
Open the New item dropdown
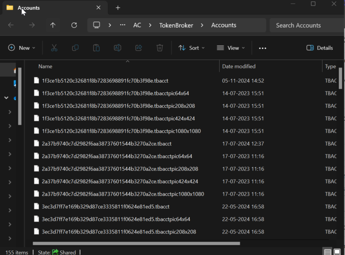coord(21,48)
